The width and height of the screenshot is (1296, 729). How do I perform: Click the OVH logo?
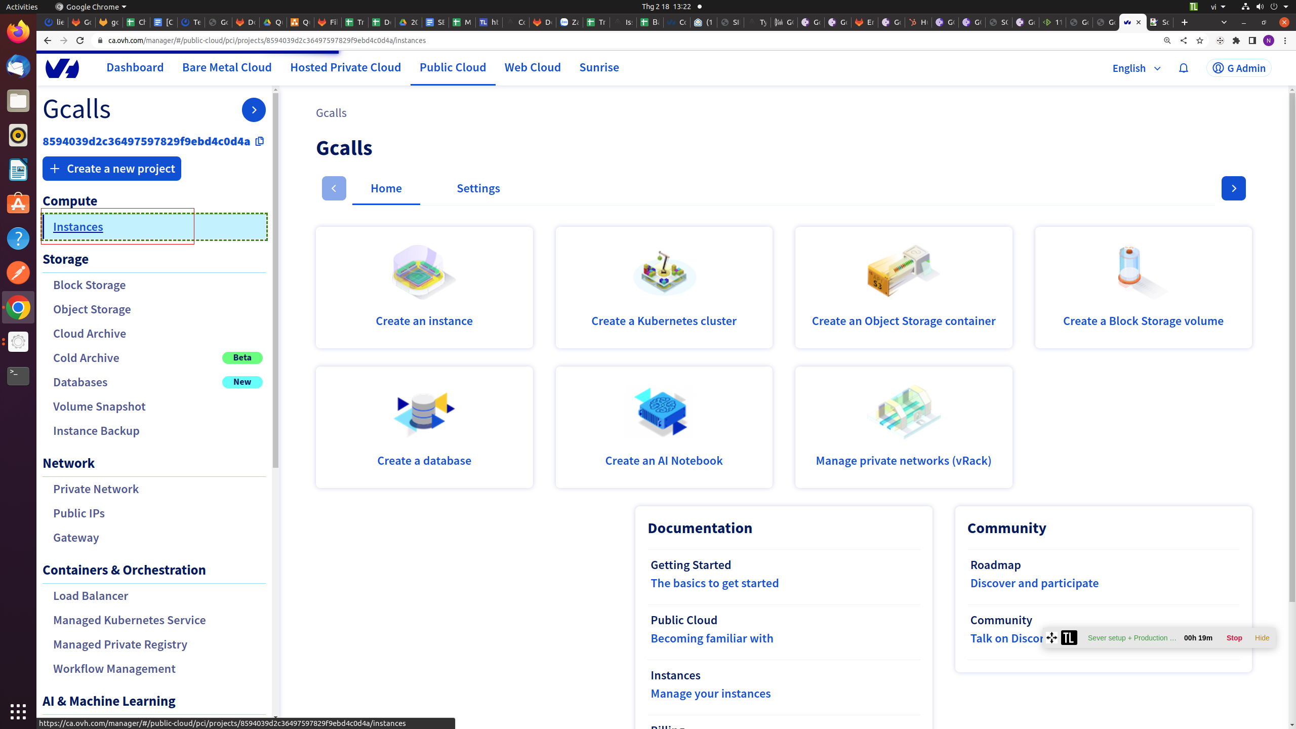(62, 68)
